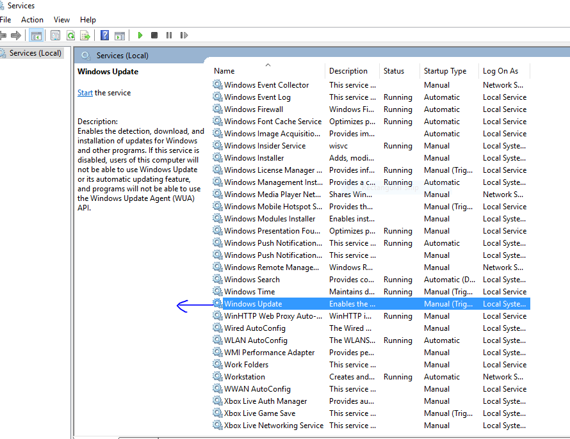Open the properties dialog toolbar icon
570x439 pixels.
coord(55,35)
